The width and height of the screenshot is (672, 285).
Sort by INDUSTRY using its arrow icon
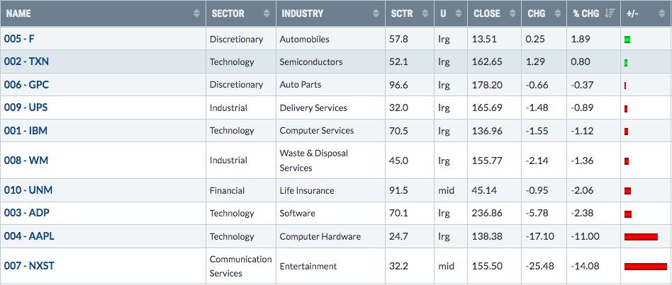[376, 13]
